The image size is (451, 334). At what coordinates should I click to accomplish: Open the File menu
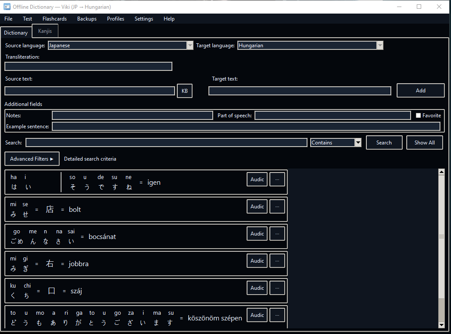(x=8, y=19)
